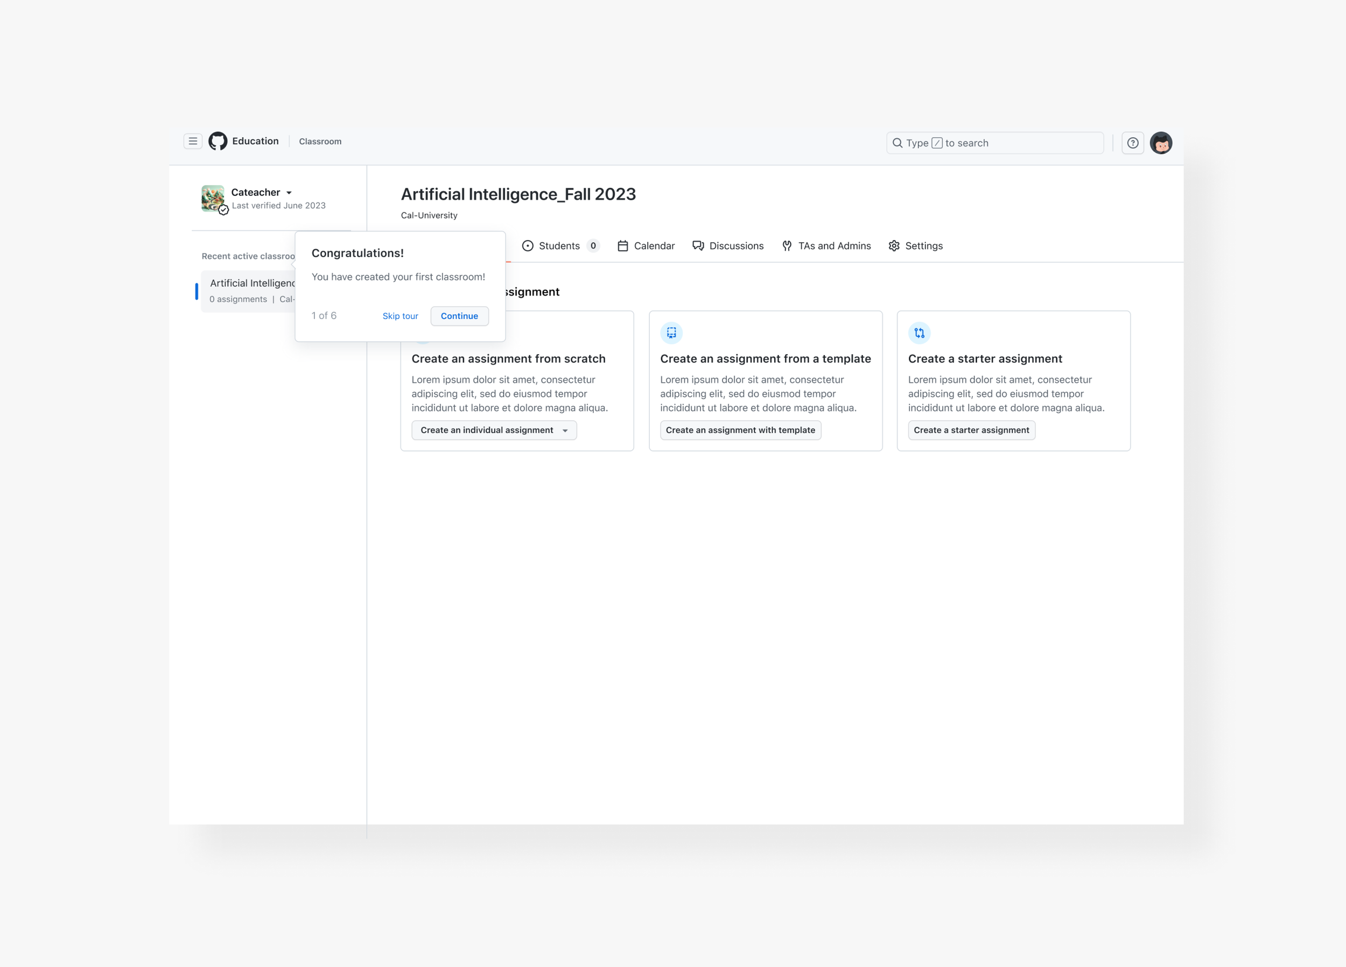The height and width of the screenshot is (967, 1346).
Task: Click the Education header link
Action: 255,140
